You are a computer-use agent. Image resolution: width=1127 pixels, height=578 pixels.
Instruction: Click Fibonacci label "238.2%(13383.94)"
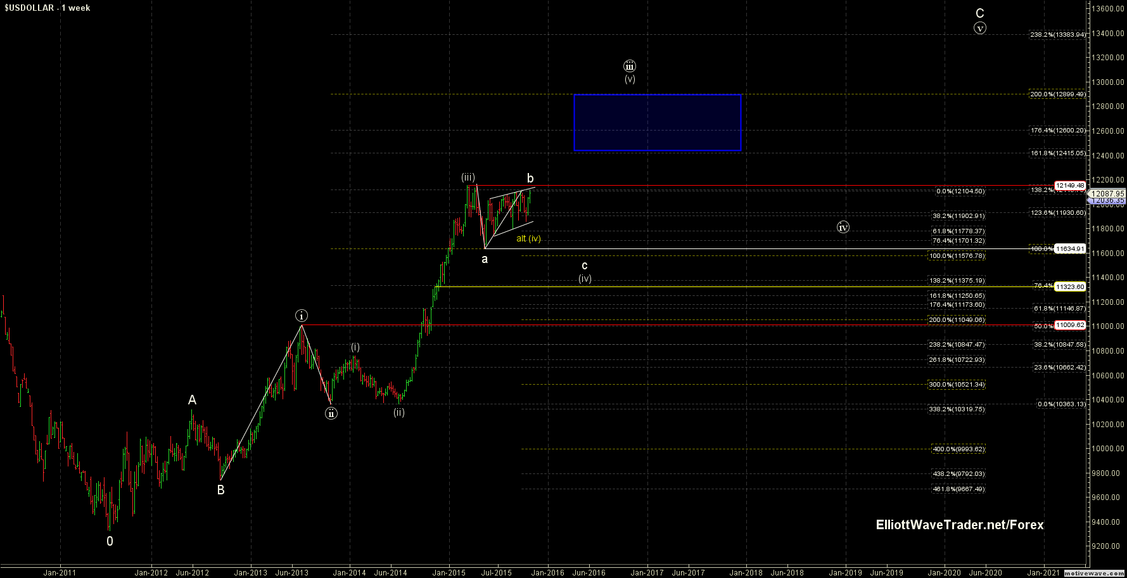point(1057,34)
